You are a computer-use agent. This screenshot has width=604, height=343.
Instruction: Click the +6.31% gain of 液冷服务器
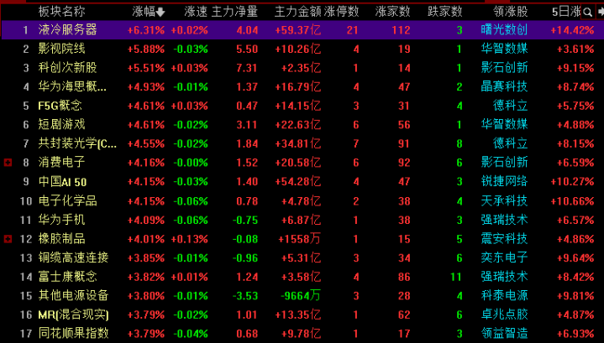point(146,30)
